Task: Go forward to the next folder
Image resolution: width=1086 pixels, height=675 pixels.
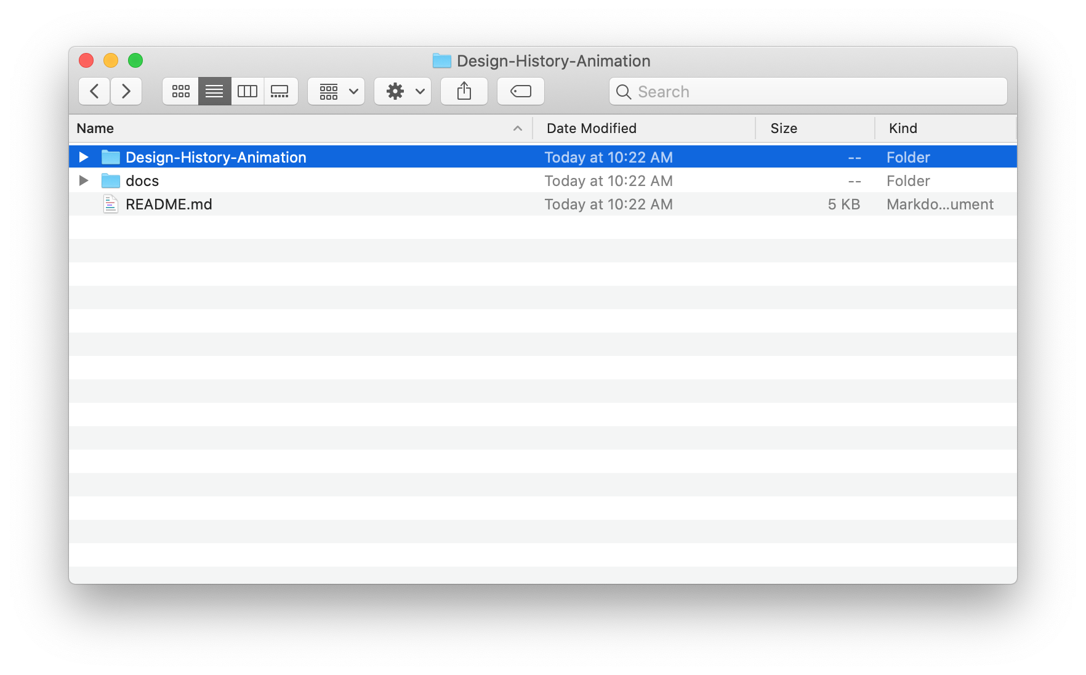Action: tap(126, 91)
